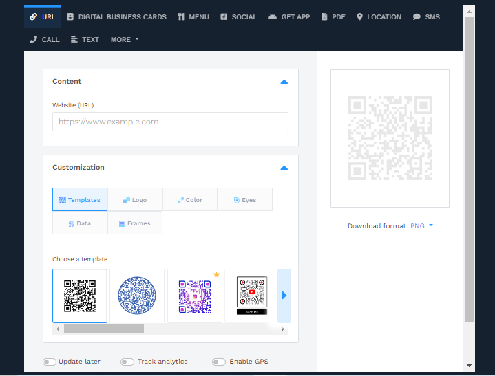Click the Color eyedropper icon
The image size is (495, 376).
pyautogui.click(x=180, y=200)
